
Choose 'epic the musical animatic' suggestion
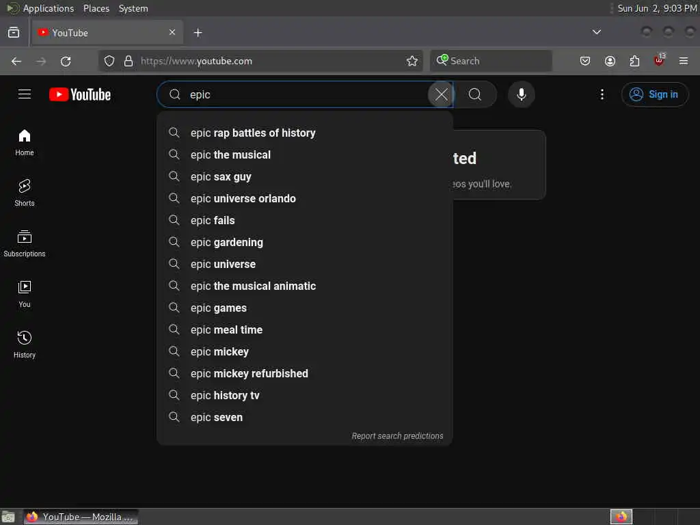(x=304, y=286)
